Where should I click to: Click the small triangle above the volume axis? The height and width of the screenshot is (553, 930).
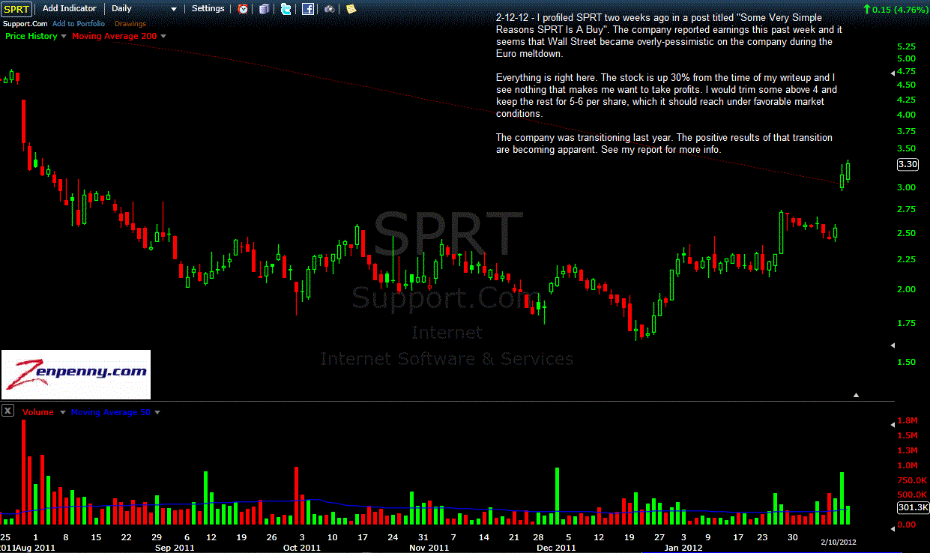857,394
